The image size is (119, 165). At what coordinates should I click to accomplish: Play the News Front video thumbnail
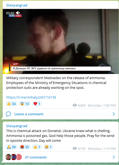61,41
